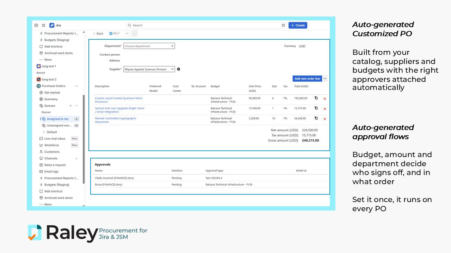Screen dimensions: 451x253
Task: Click Add new order line button
Action: click(307, 79)
